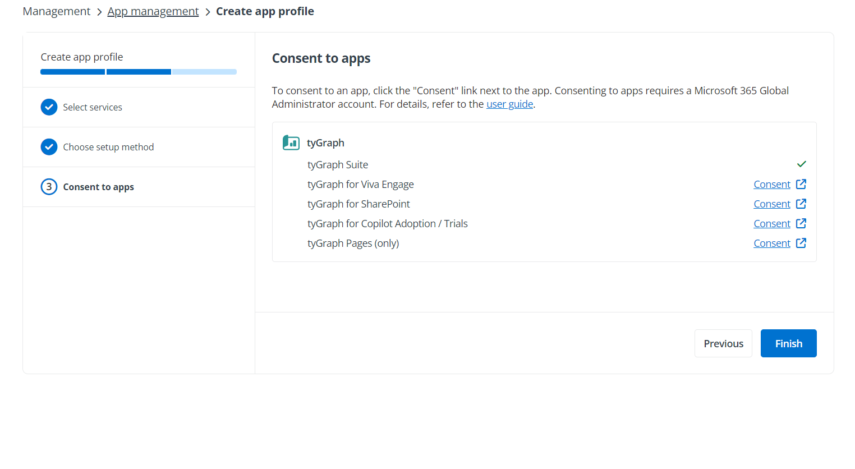Consent to tyGraph for Viva Engage

pyautogui.click(x=772, y=184)
